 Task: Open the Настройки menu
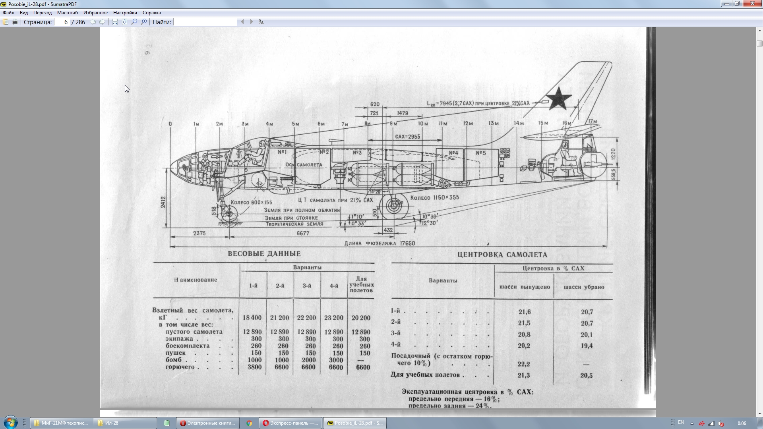[x=125, y=13]
